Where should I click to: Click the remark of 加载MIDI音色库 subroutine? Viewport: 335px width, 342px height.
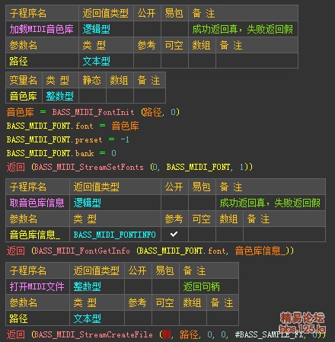(243, 29)
